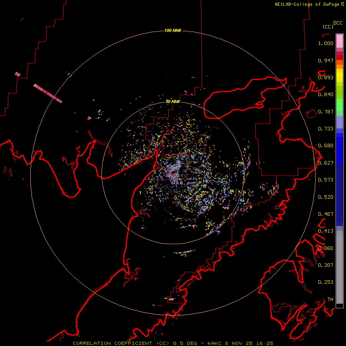Viewport: 346px width, 346px height.
Task: Click the 0.520 scale value
Action: click(326, 197)
